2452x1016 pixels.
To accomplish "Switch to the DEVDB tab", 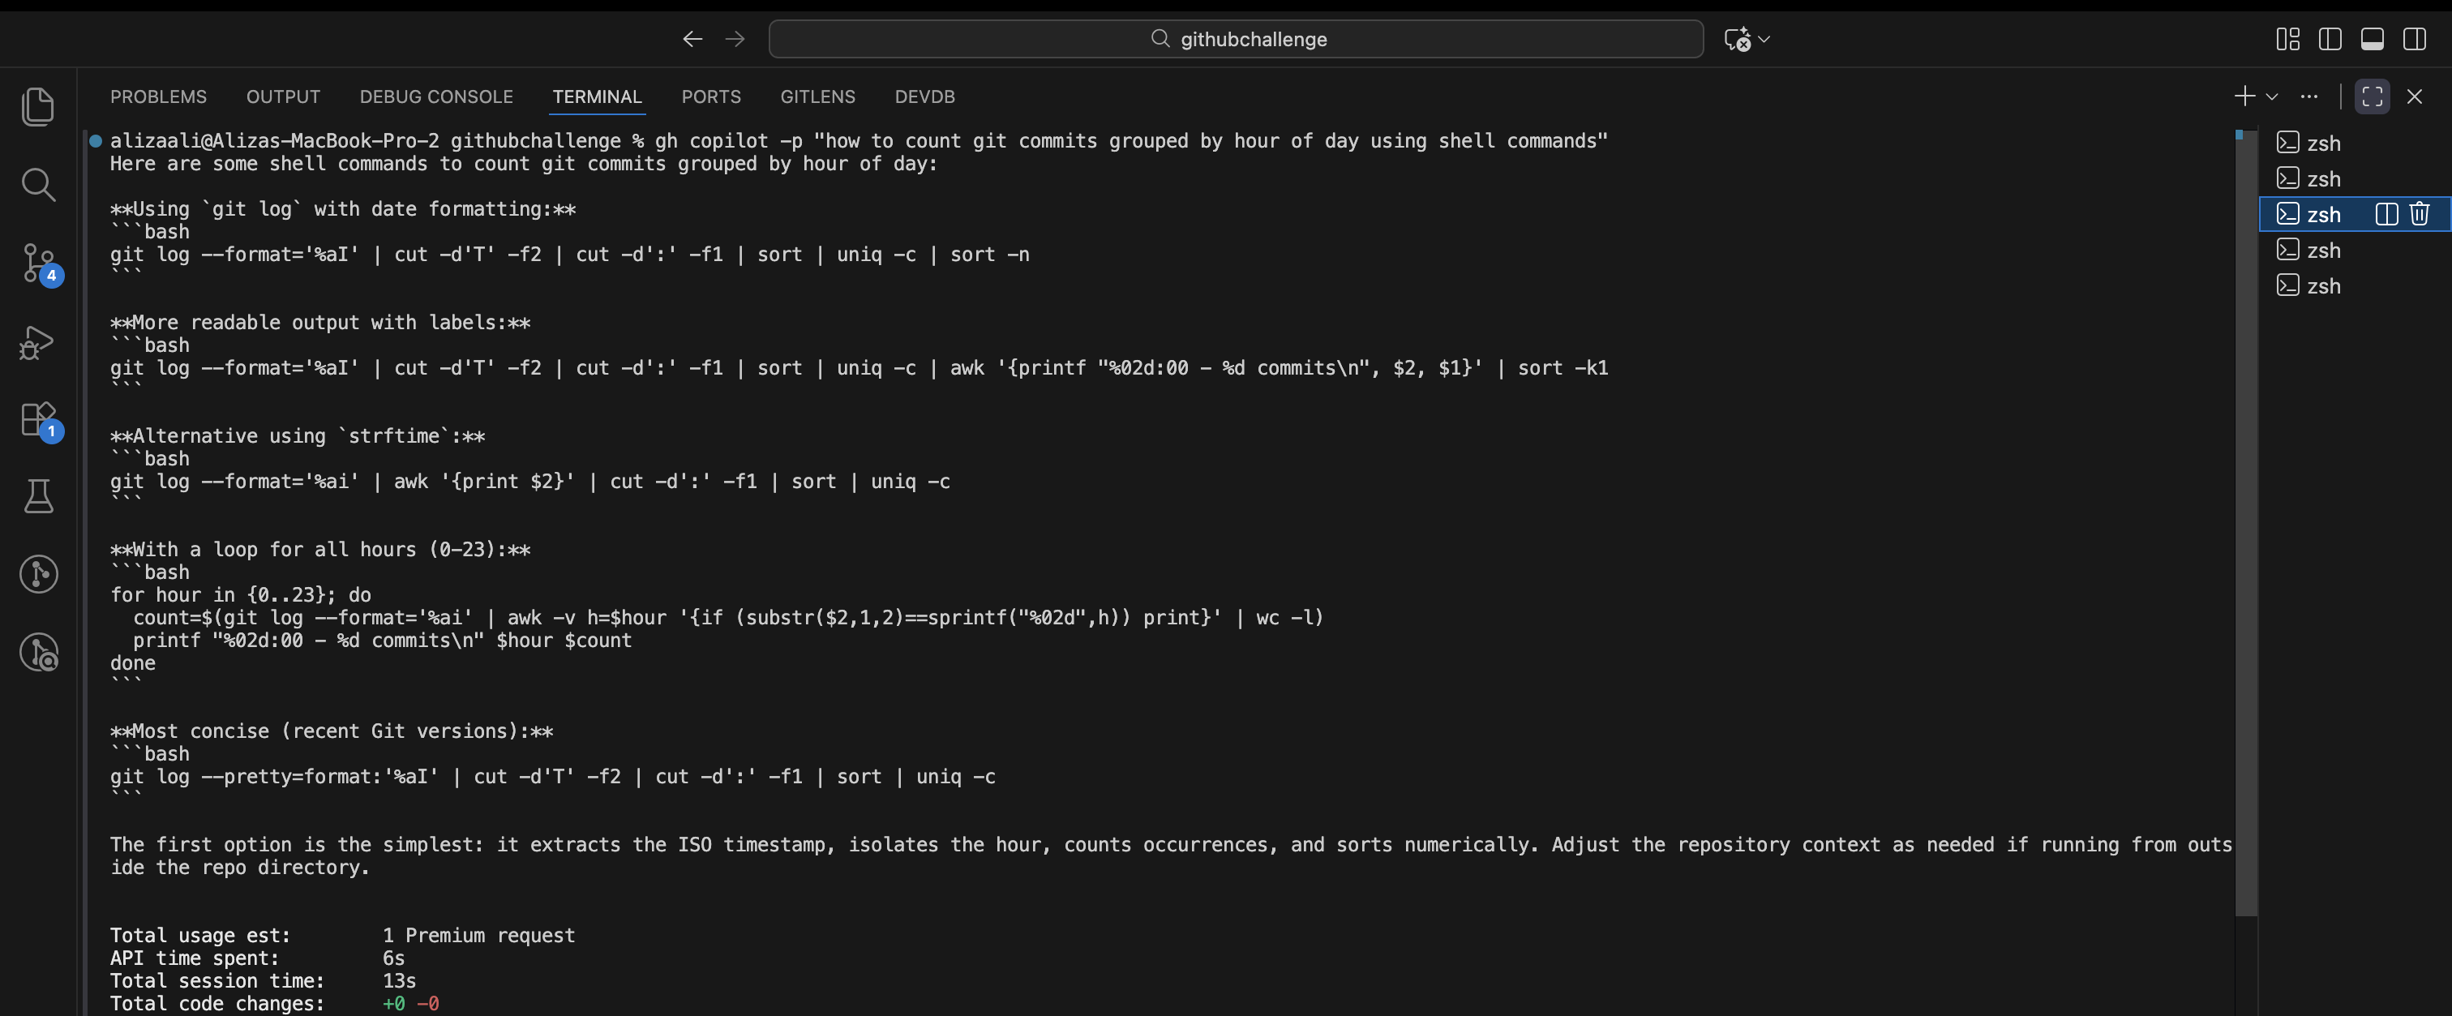I will [x=924, y=96].
